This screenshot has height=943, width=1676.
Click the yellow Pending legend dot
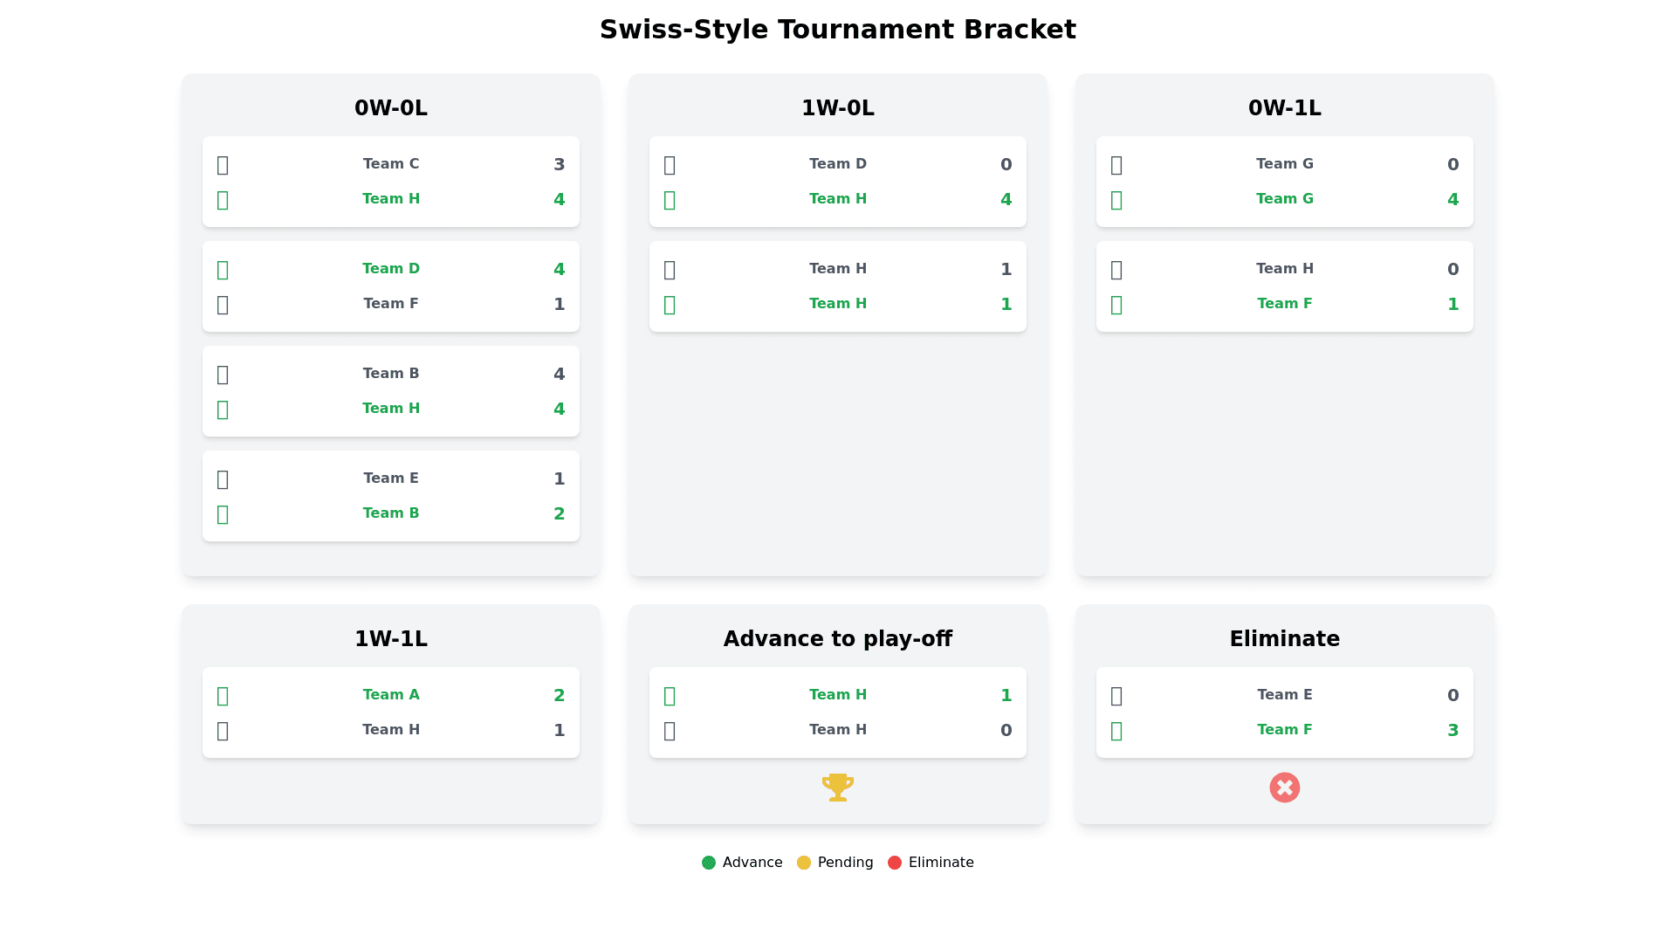tap(804, 863)
